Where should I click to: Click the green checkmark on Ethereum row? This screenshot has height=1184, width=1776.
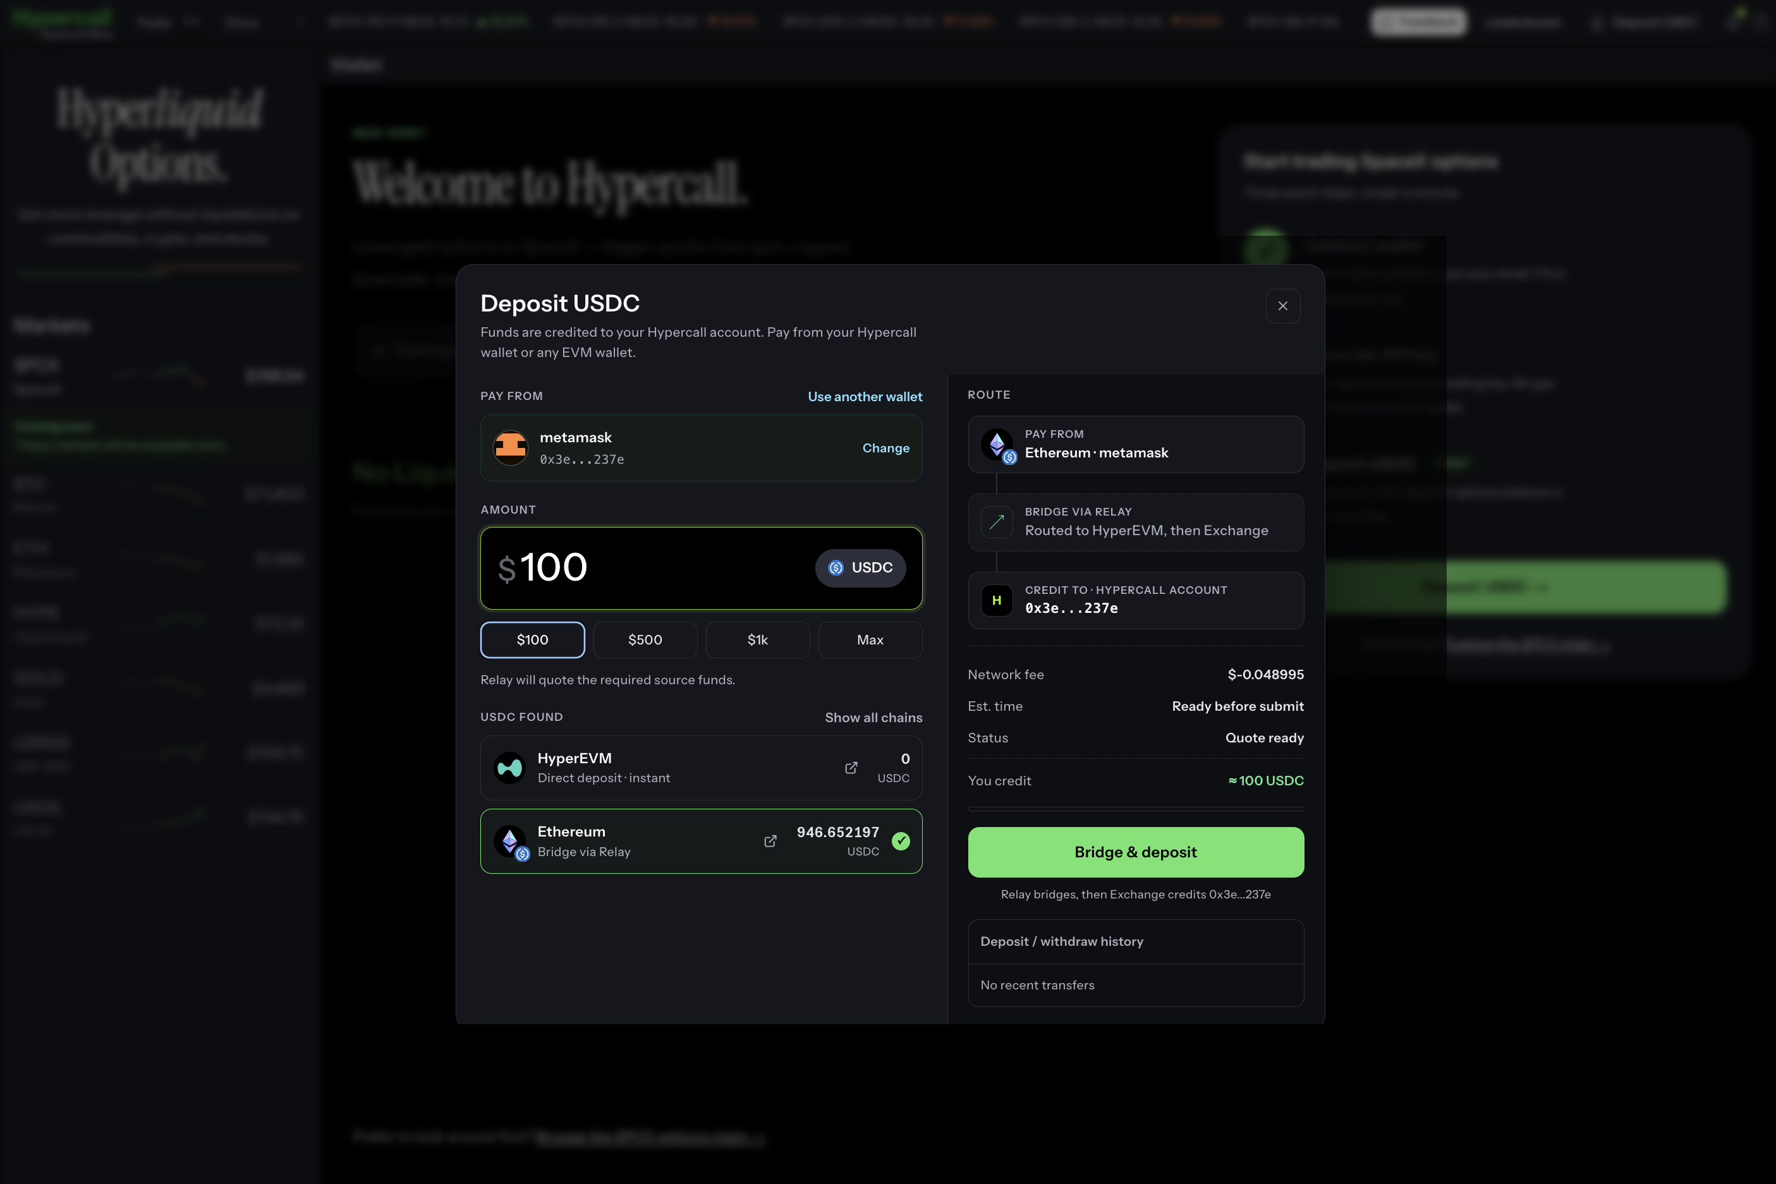click(901, 841)
